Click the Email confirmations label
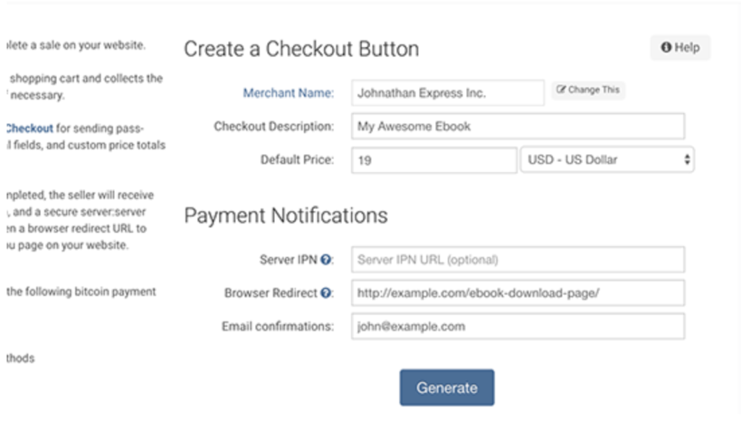Viewport: 741px width, 421px height. (x=278, y=327)
